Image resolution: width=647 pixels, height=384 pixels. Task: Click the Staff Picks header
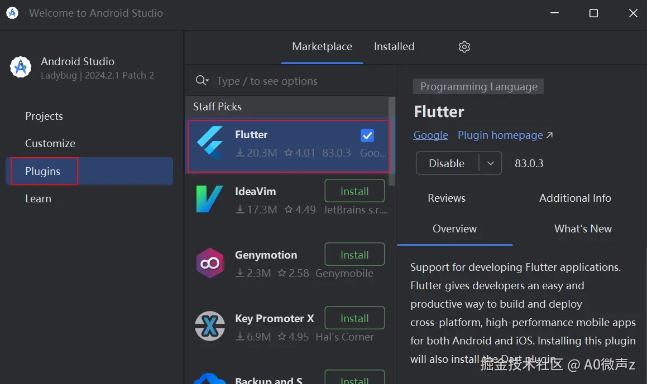click(x=217, y=106)
